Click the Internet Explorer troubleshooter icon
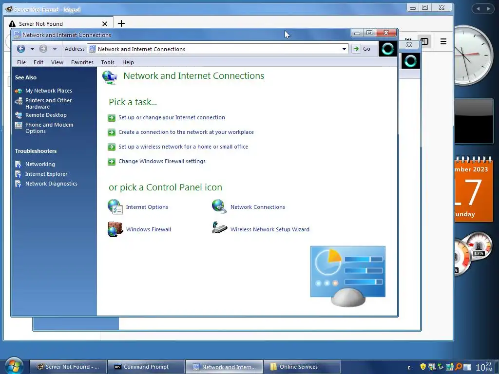 [x=18, y=174]
